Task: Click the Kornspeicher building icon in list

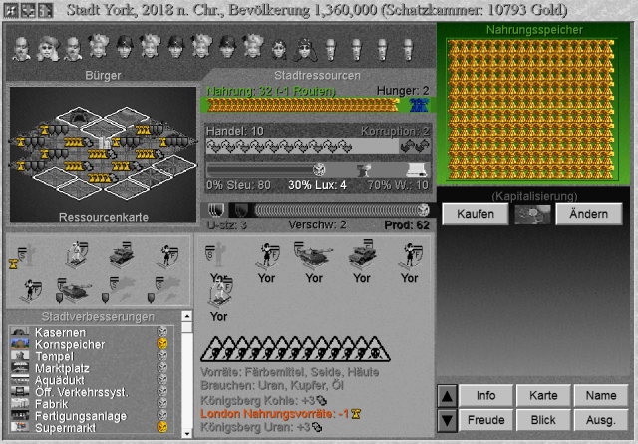Action: (x=20, y=343)
